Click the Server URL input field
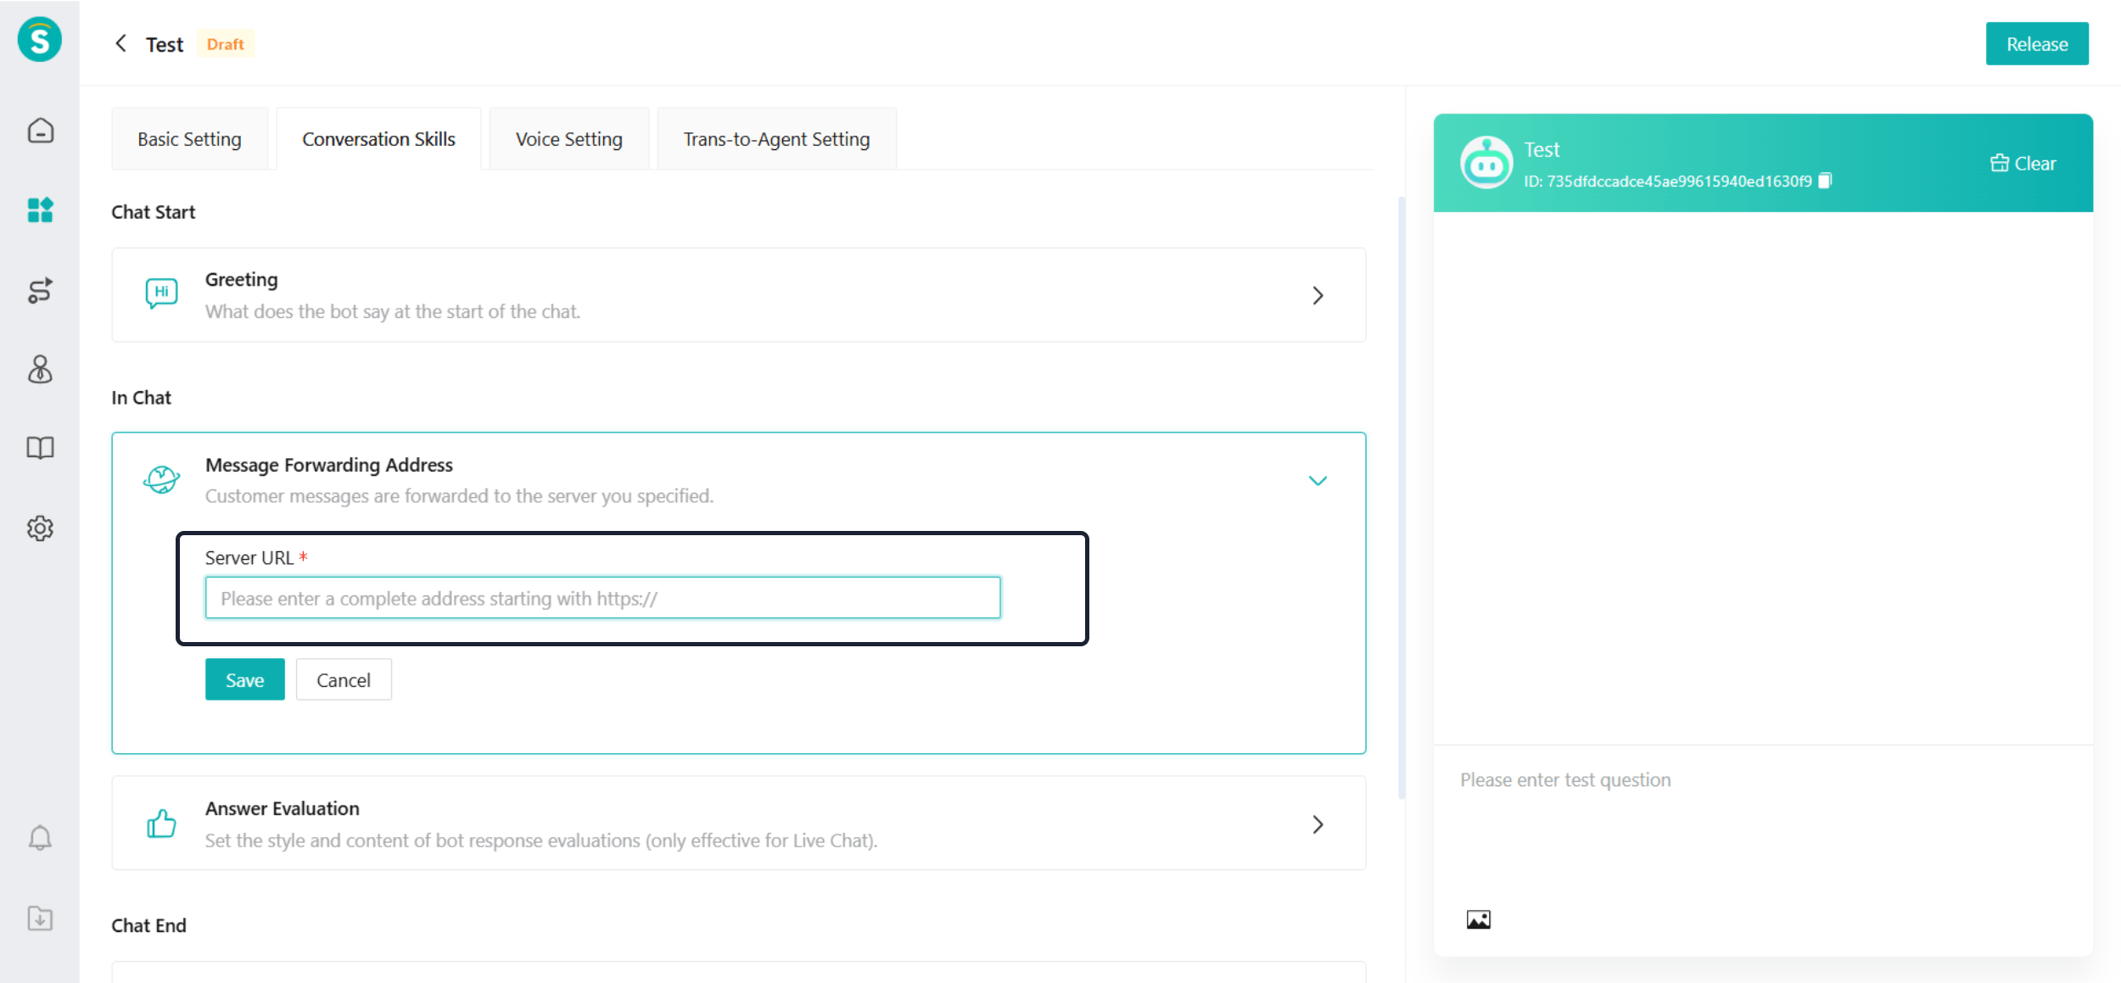Image resolution: width=2121 pixels, height=983 pixels. pyautogui.click(x=602, y=599)
